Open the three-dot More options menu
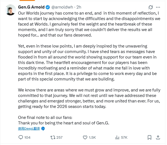 point(158,7)
